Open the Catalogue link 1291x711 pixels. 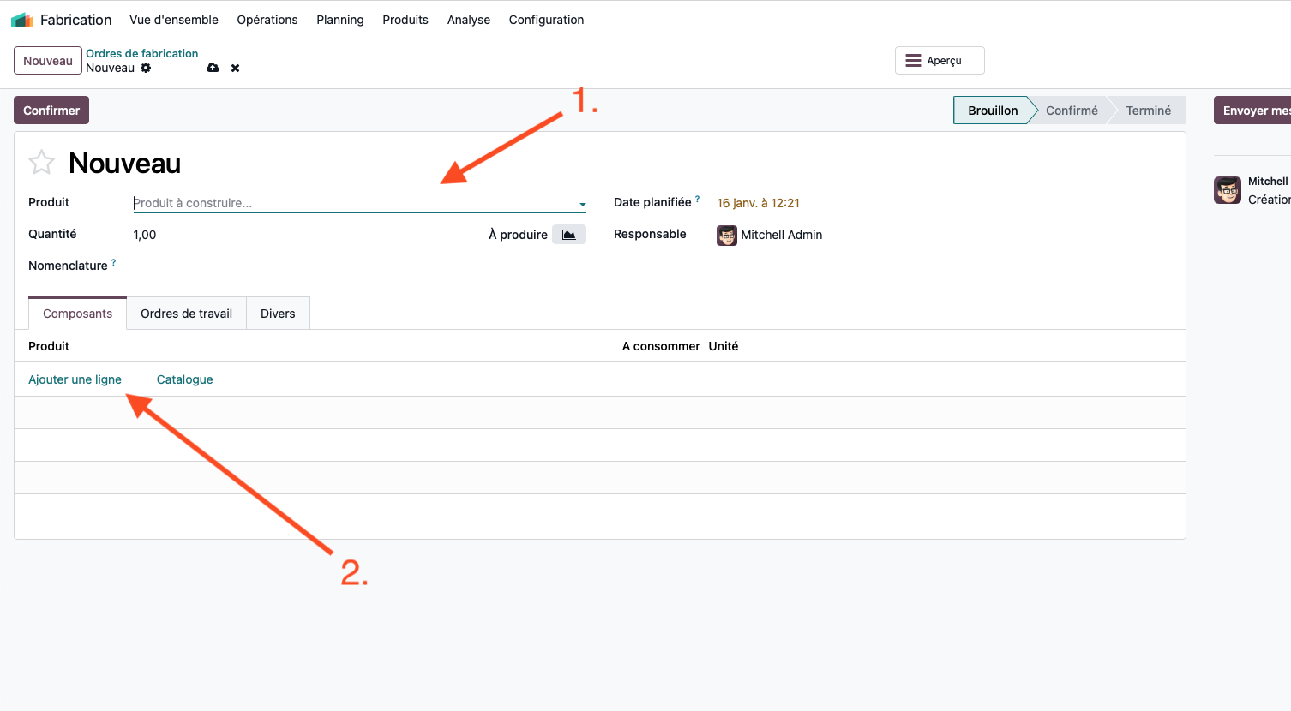(184, 379)
